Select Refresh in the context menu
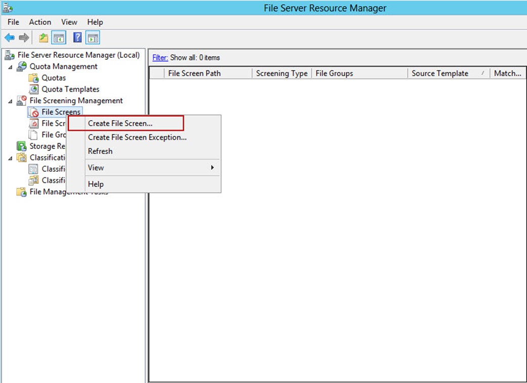Image resolution: width=527 pixels, height=383 pixels. click(144, 151)
